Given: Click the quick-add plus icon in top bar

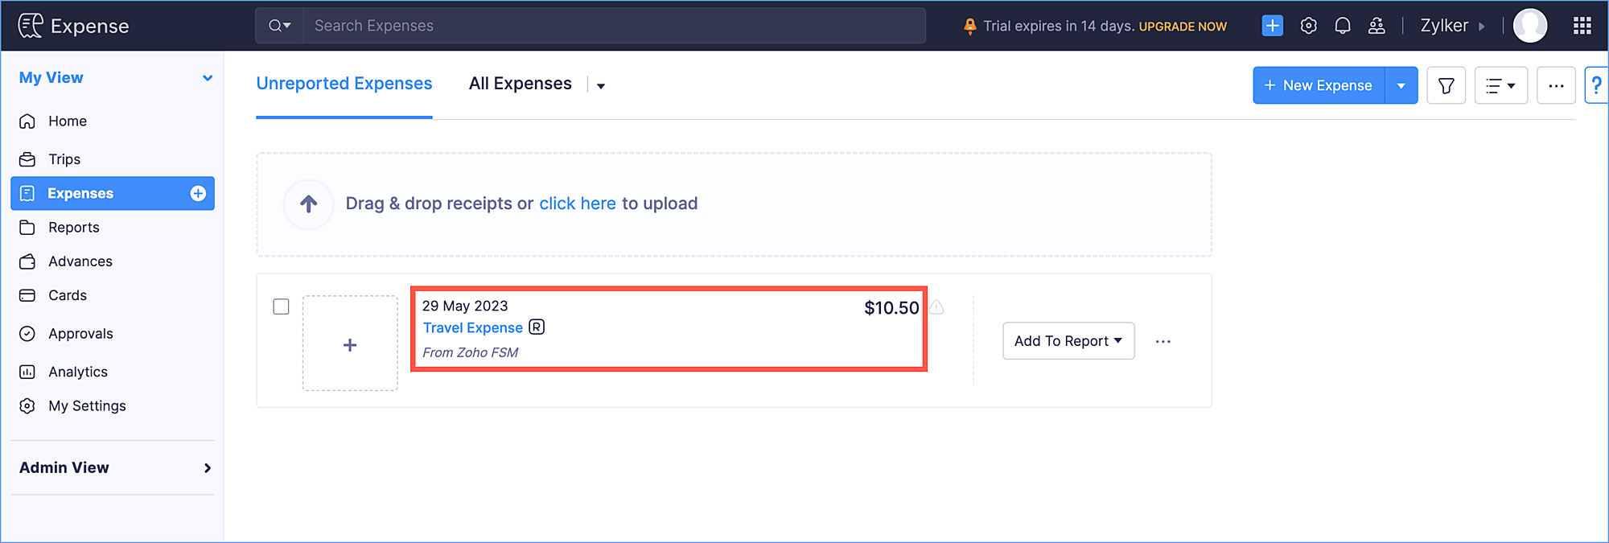Looking at the screenshot, I should coord(1272,26).
